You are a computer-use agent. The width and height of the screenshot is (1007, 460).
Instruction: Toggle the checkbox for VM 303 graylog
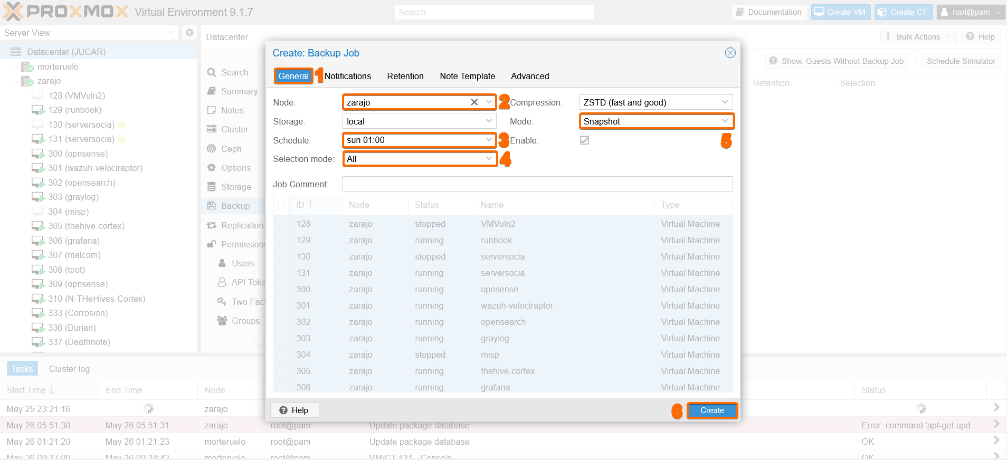(x=282, y=339)
